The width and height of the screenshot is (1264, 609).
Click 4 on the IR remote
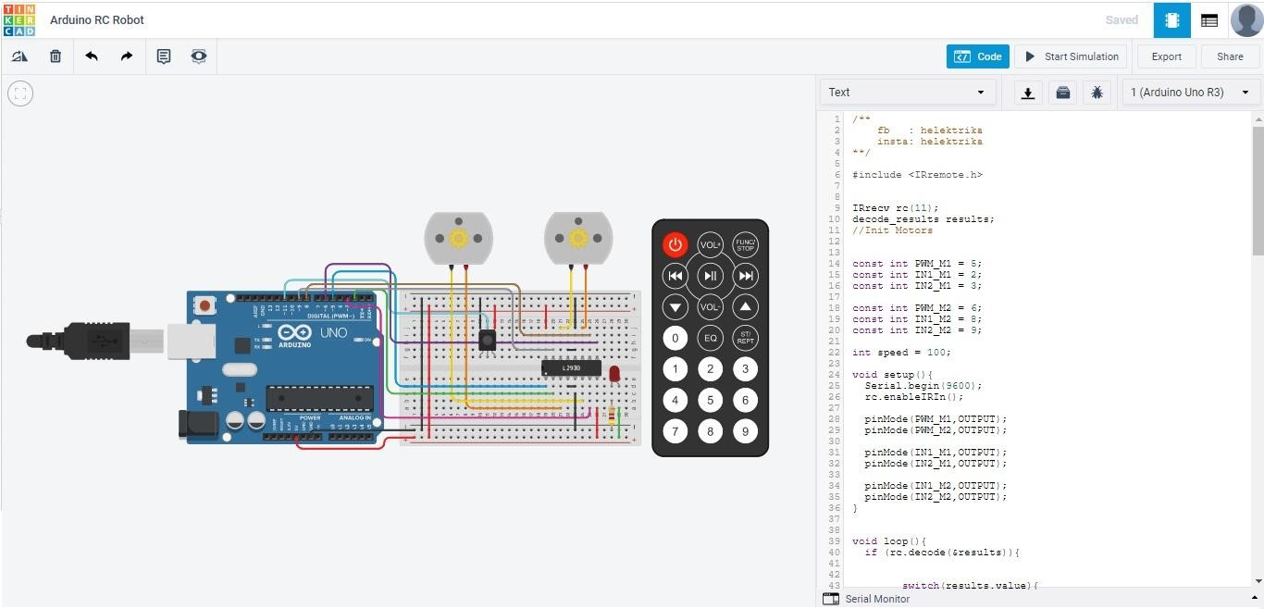click(675, 400)
